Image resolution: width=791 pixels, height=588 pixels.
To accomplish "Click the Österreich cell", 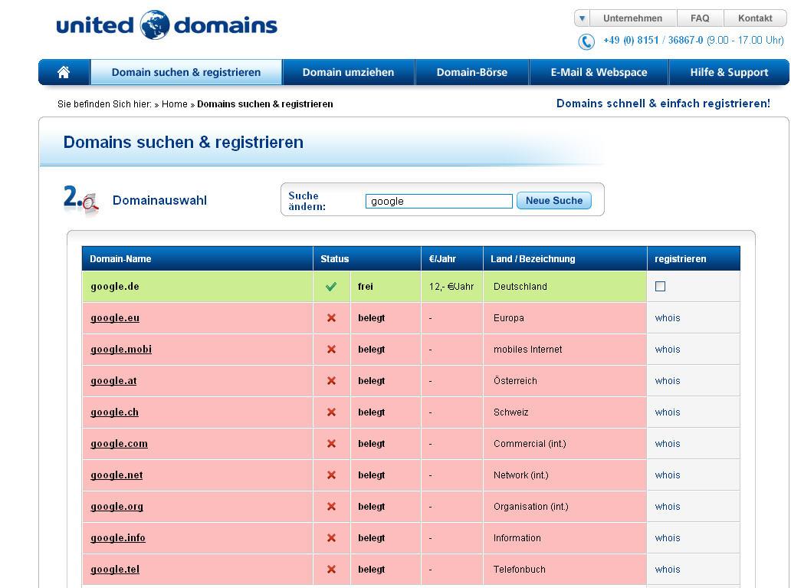I will click(x=565, y=380).
